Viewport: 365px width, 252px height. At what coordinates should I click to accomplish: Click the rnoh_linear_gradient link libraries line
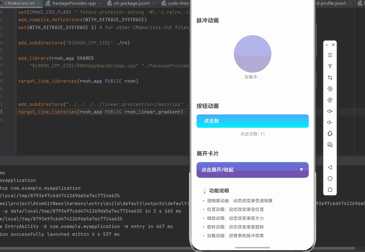pos(100,112)
